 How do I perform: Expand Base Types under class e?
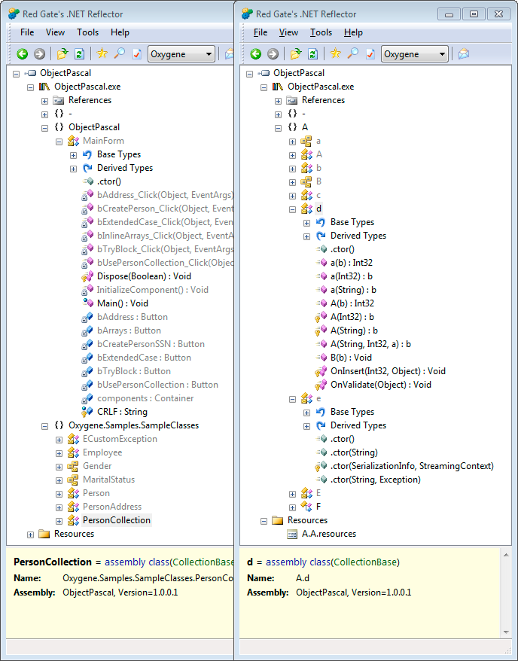tap(307, 413)
